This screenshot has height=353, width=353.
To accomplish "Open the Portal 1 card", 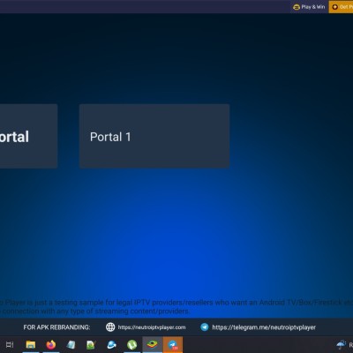I will pos(154,136).
